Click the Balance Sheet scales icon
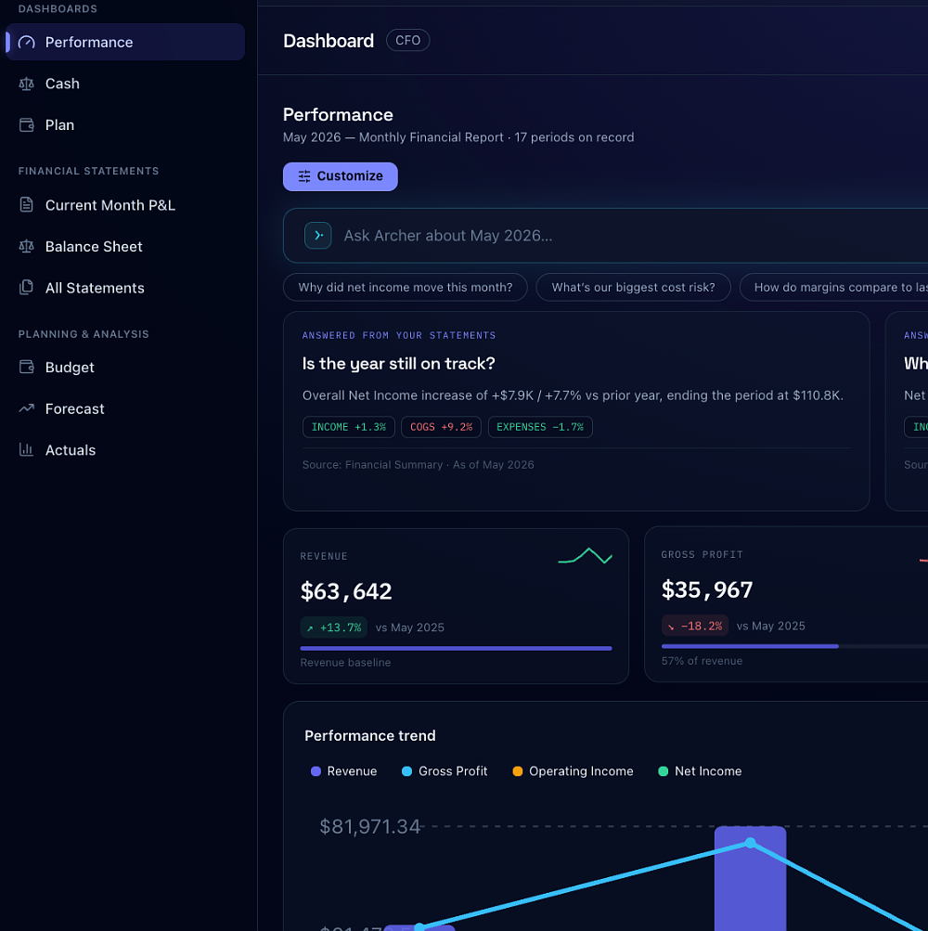The image size is (928, 931). (27, 246)
